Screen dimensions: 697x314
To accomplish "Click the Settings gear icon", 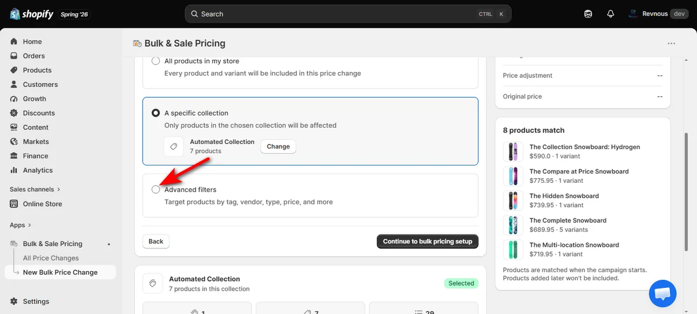I will pos(14,301).
